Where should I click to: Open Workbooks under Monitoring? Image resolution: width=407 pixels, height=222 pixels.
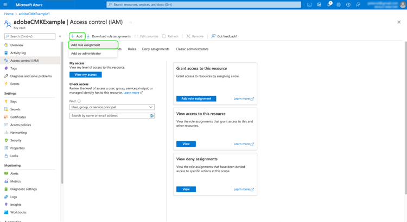click(x=18, y=212)
